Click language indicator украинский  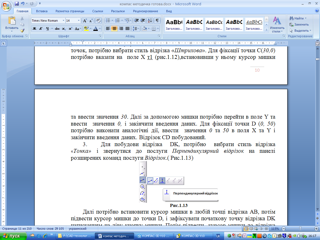click(77, 229)
